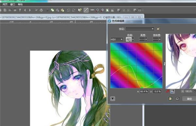Viewport: 196px width, 126px height.
Task: Click the x percentage input field
Action: click(144, 91)
